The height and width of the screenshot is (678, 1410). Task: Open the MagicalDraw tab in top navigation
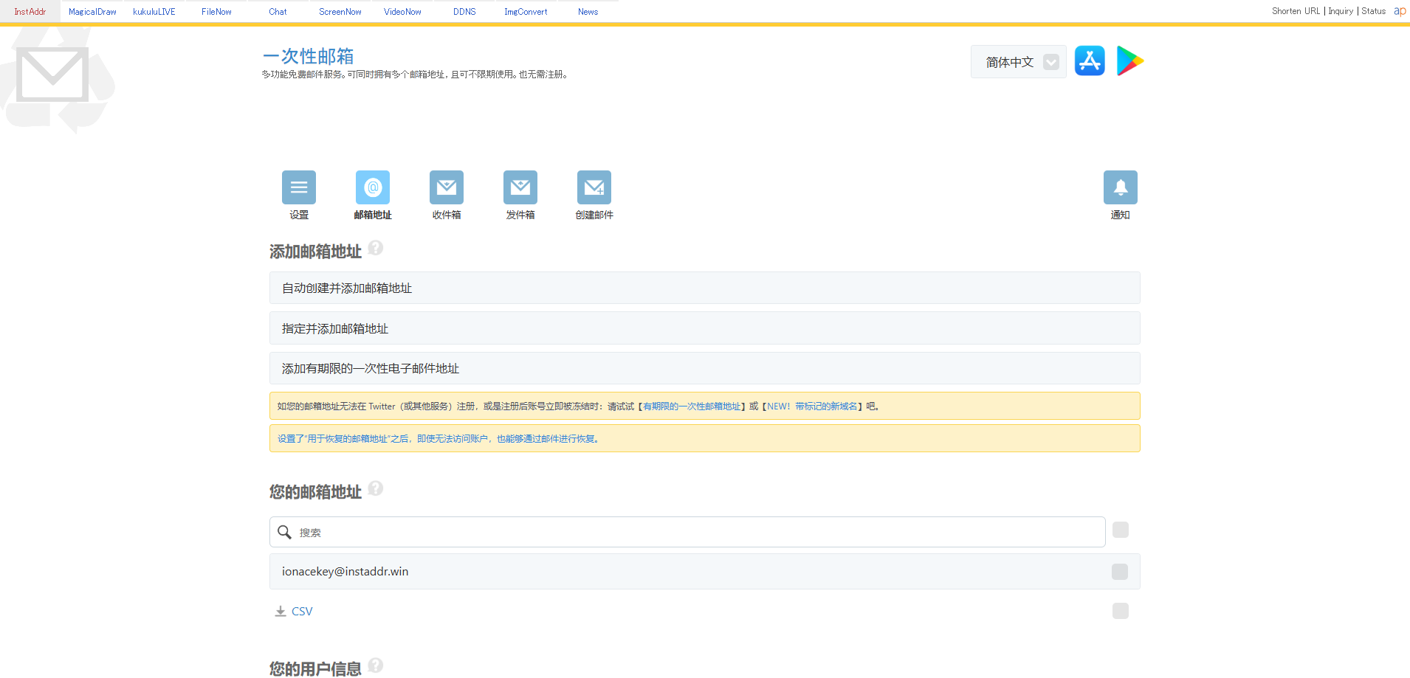(x=92, y=12)
